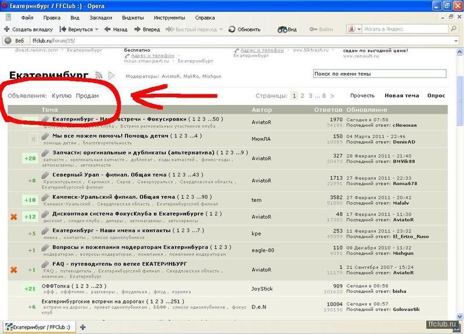Open the Продам ads link

(x=88, y=96)
